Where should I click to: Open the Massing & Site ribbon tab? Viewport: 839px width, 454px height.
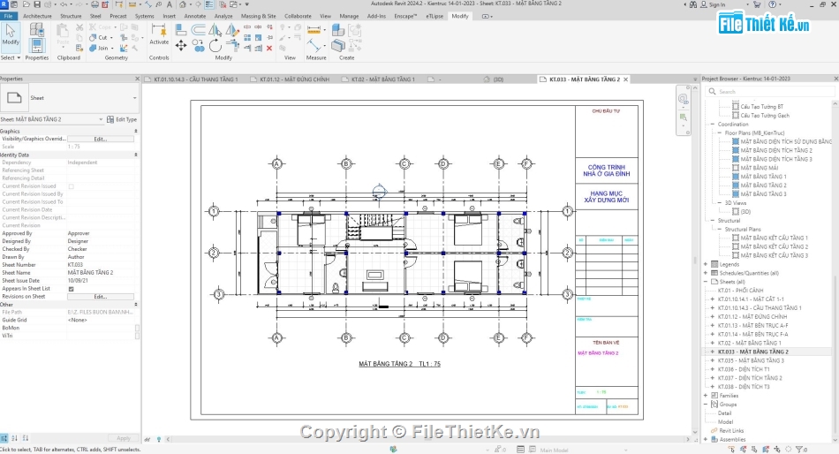[259, 16]
